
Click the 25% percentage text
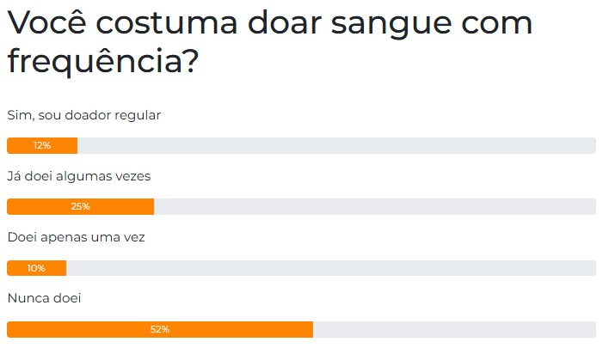(80, 206)
